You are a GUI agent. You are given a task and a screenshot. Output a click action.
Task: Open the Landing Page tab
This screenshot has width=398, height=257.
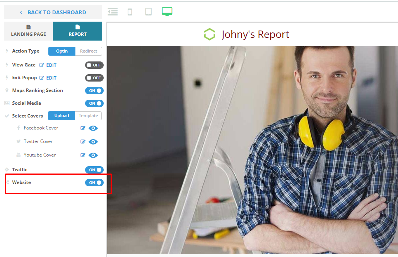(x=28, y=31)
